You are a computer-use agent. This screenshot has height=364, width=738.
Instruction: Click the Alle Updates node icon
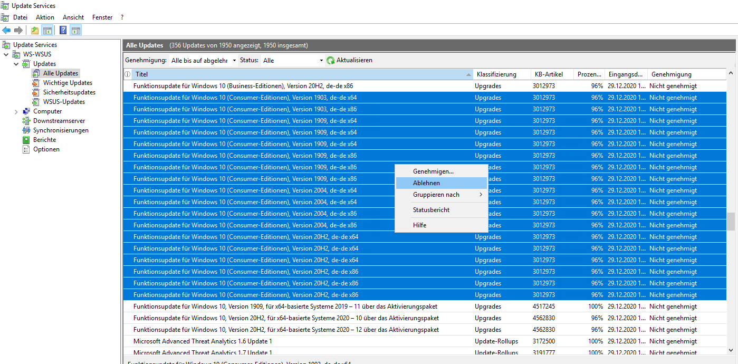pos(36,73)
